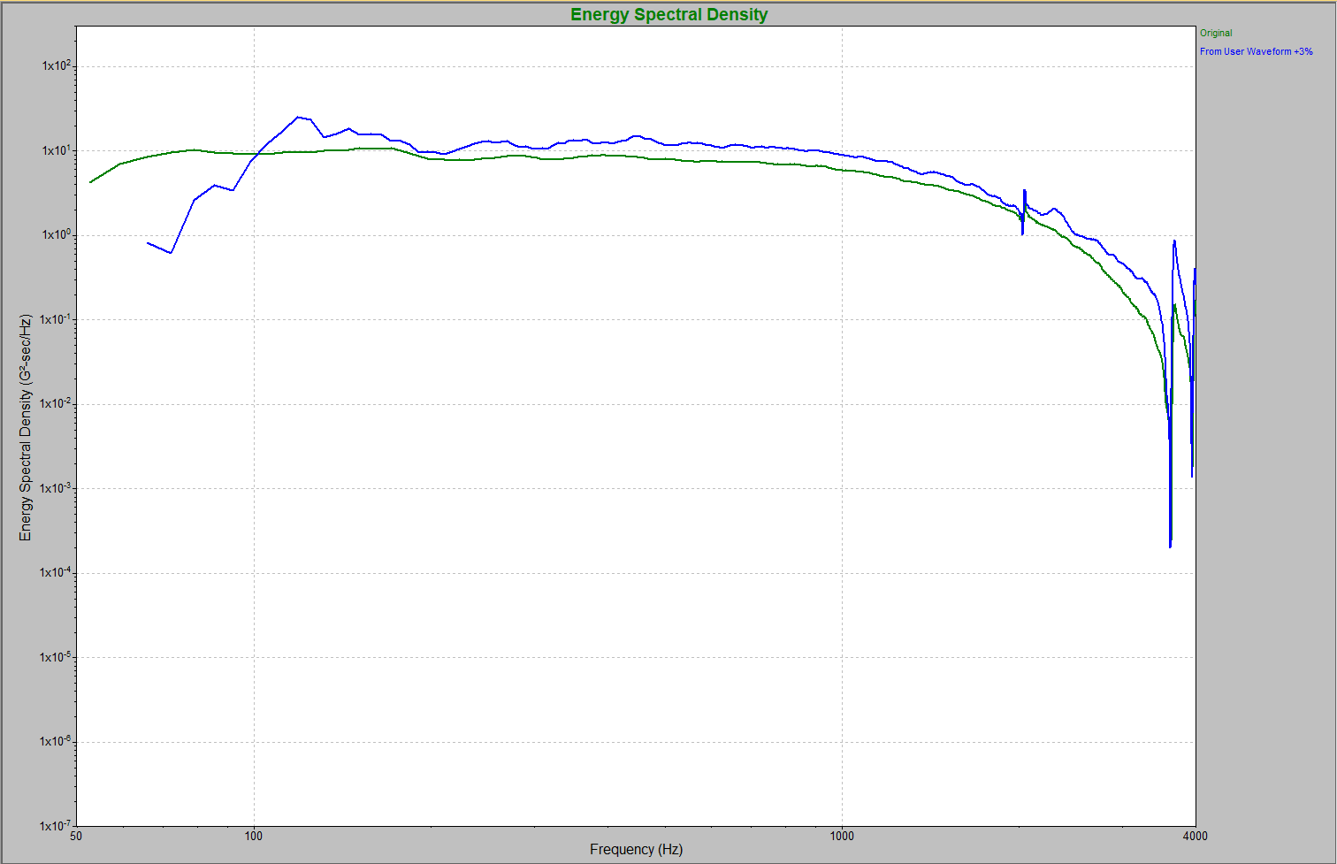Click the 1x10⁰ y-axis tick label

57,234
